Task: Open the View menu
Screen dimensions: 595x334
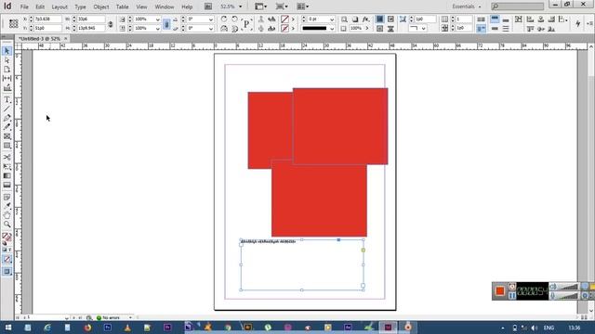Action: 141,6
